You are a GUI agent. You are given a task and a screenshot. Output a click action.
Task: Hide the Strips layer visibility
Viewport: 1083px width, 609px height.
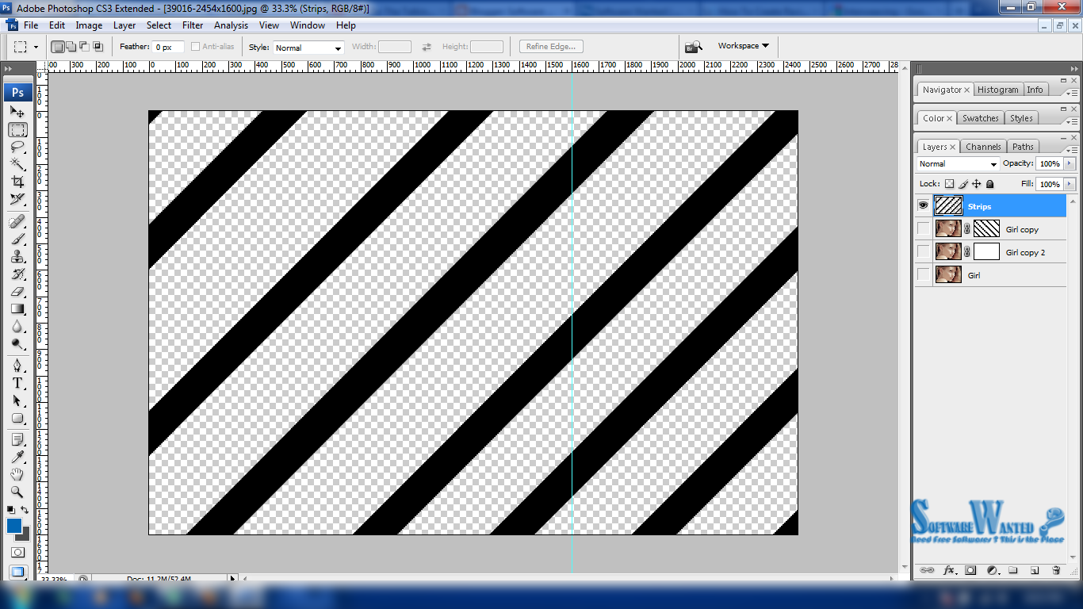(x=922, y=205)
